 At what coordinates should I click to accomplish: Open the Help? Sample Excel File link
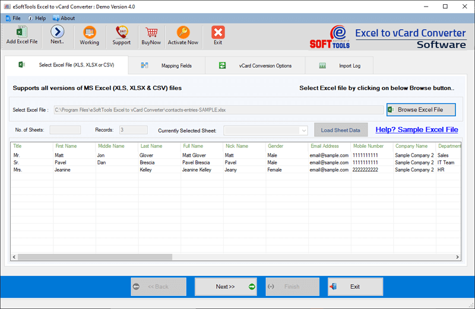(417, 129)
